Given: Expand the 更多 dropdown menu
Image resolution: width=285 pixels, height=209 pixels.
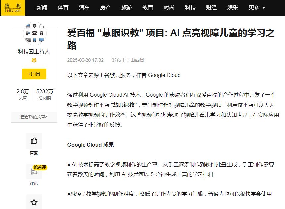Looking at the screenshot, I should (257, 8).
